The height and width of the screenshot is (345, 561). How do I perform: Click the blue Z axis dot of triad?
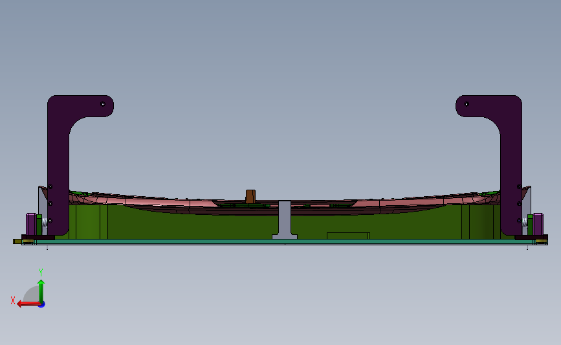click(x=42, y=305)
